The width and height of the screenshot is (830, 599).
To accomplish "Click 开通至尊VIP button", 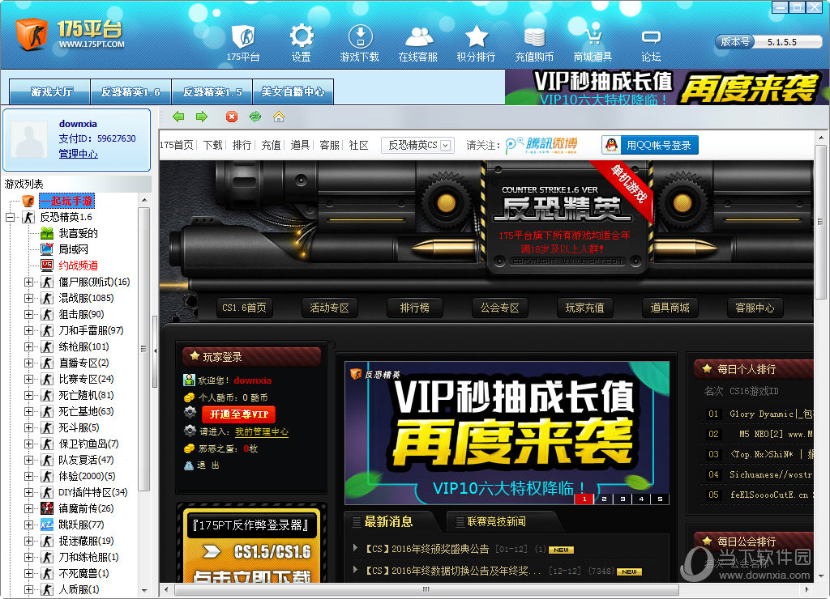I will coord(239,414).
